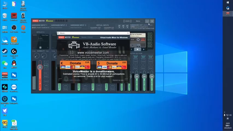Screen dimensions: 233x131
Task: Click the Windows Start button
Action: 228,2
